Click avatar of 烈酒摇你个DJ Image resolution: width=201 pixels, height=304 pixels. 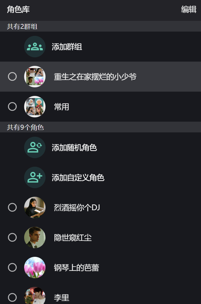tap(35, 207)
